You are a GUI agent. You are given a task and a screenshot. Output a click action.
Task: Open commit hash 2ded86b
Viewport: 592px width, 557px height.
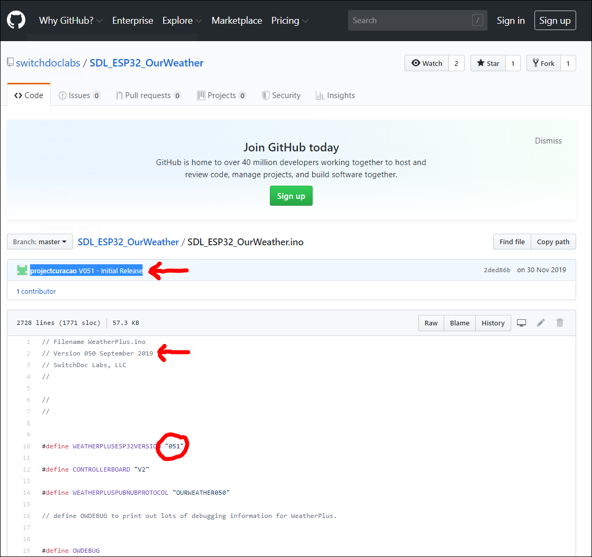497,270
